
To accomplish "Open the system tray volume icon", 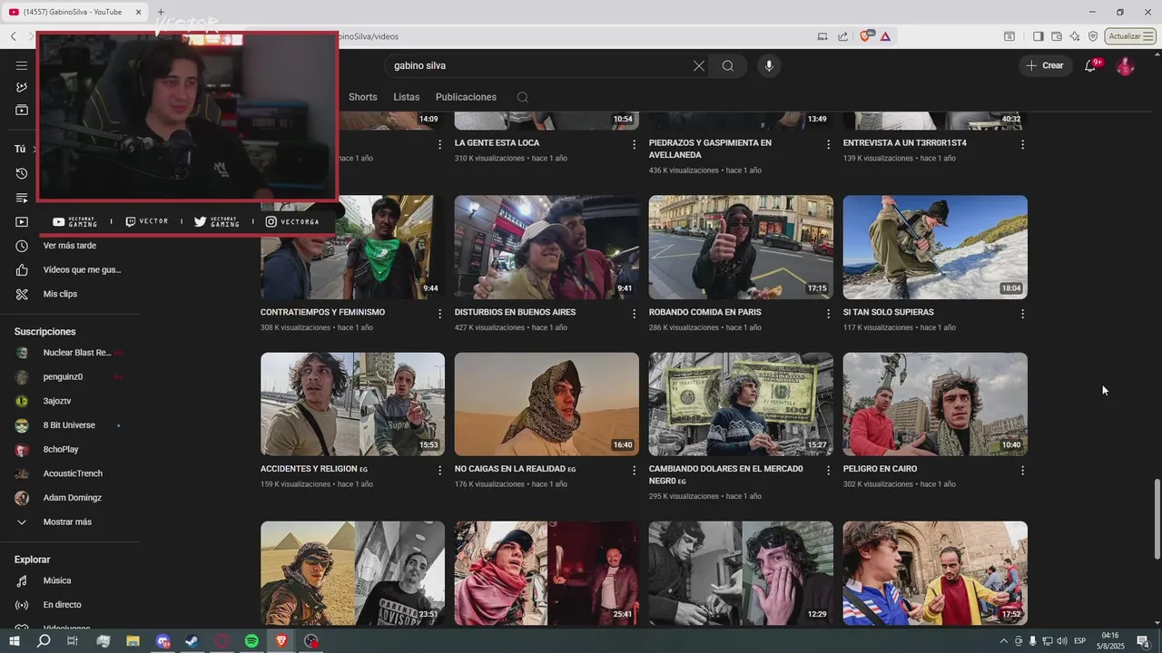I will coord(1061,641).
